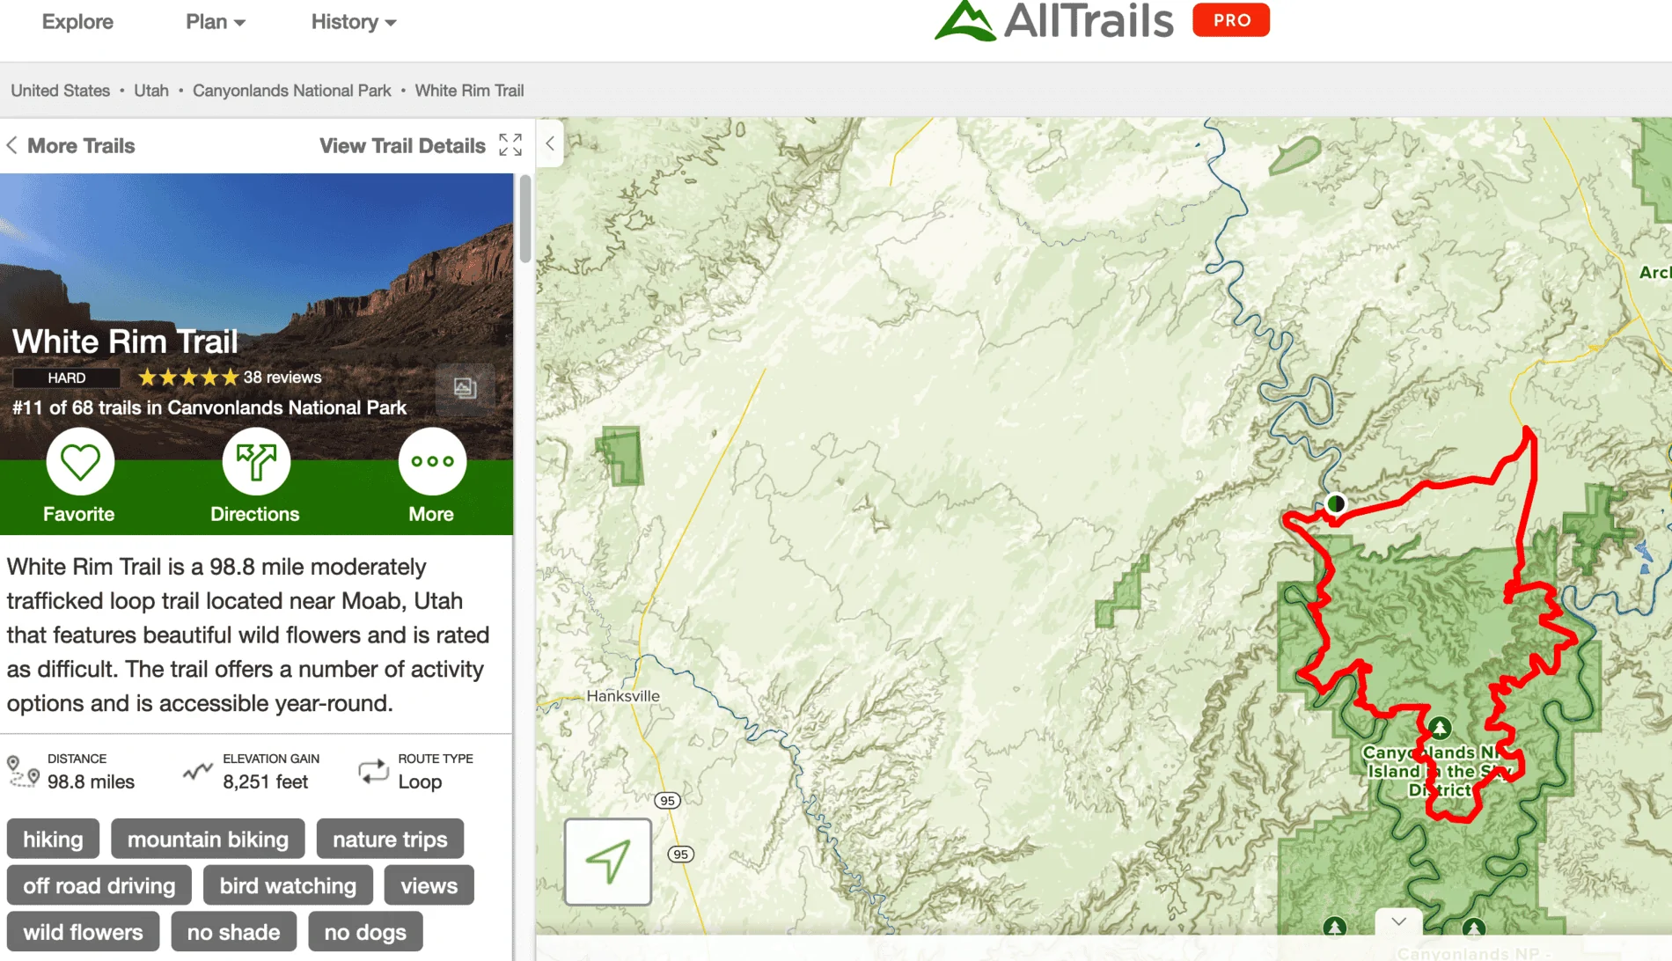1672x961 pixels.
Task: Click the '8,251 feet' elevation value
Action: [265, 781]
